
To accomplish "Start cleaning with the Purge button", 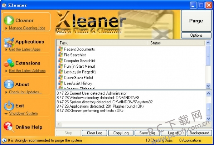I will click(x=196, y=21).
